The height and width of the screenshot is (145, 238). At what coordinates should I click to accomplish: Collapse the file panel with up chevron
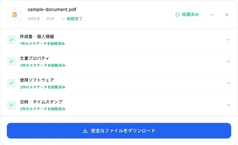point(212,15)
